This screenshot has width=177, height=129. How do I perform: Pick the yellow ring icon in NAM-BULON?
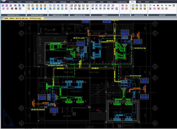click(145, 5)
